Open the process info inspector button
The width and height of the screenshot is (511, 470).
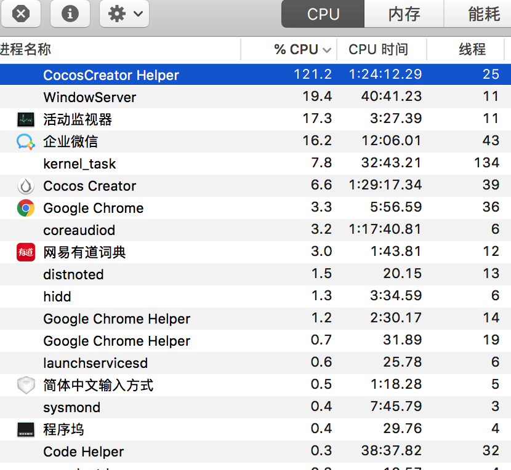tap(70, 14)
